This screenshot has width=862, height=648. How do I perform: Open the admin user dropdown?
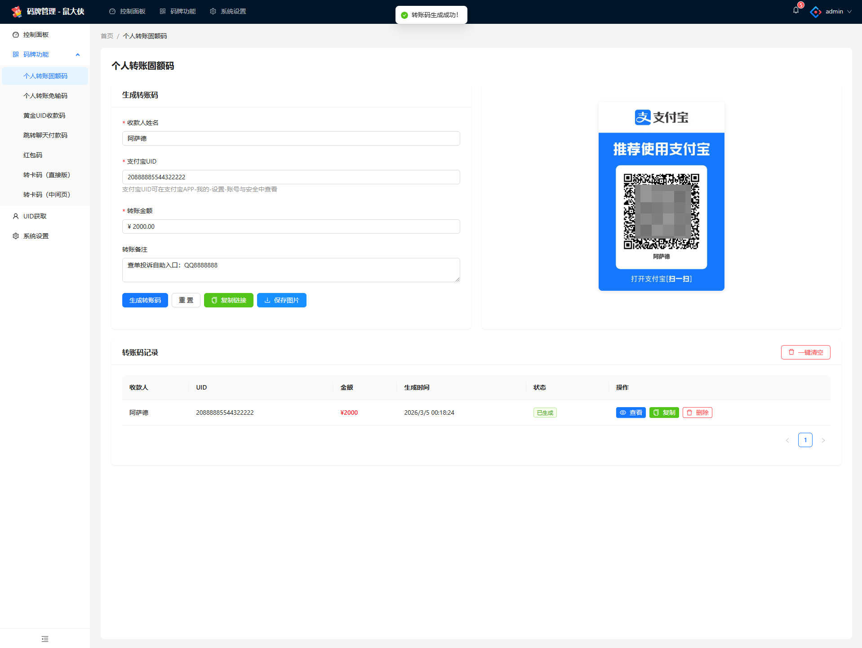click(833, 12)
